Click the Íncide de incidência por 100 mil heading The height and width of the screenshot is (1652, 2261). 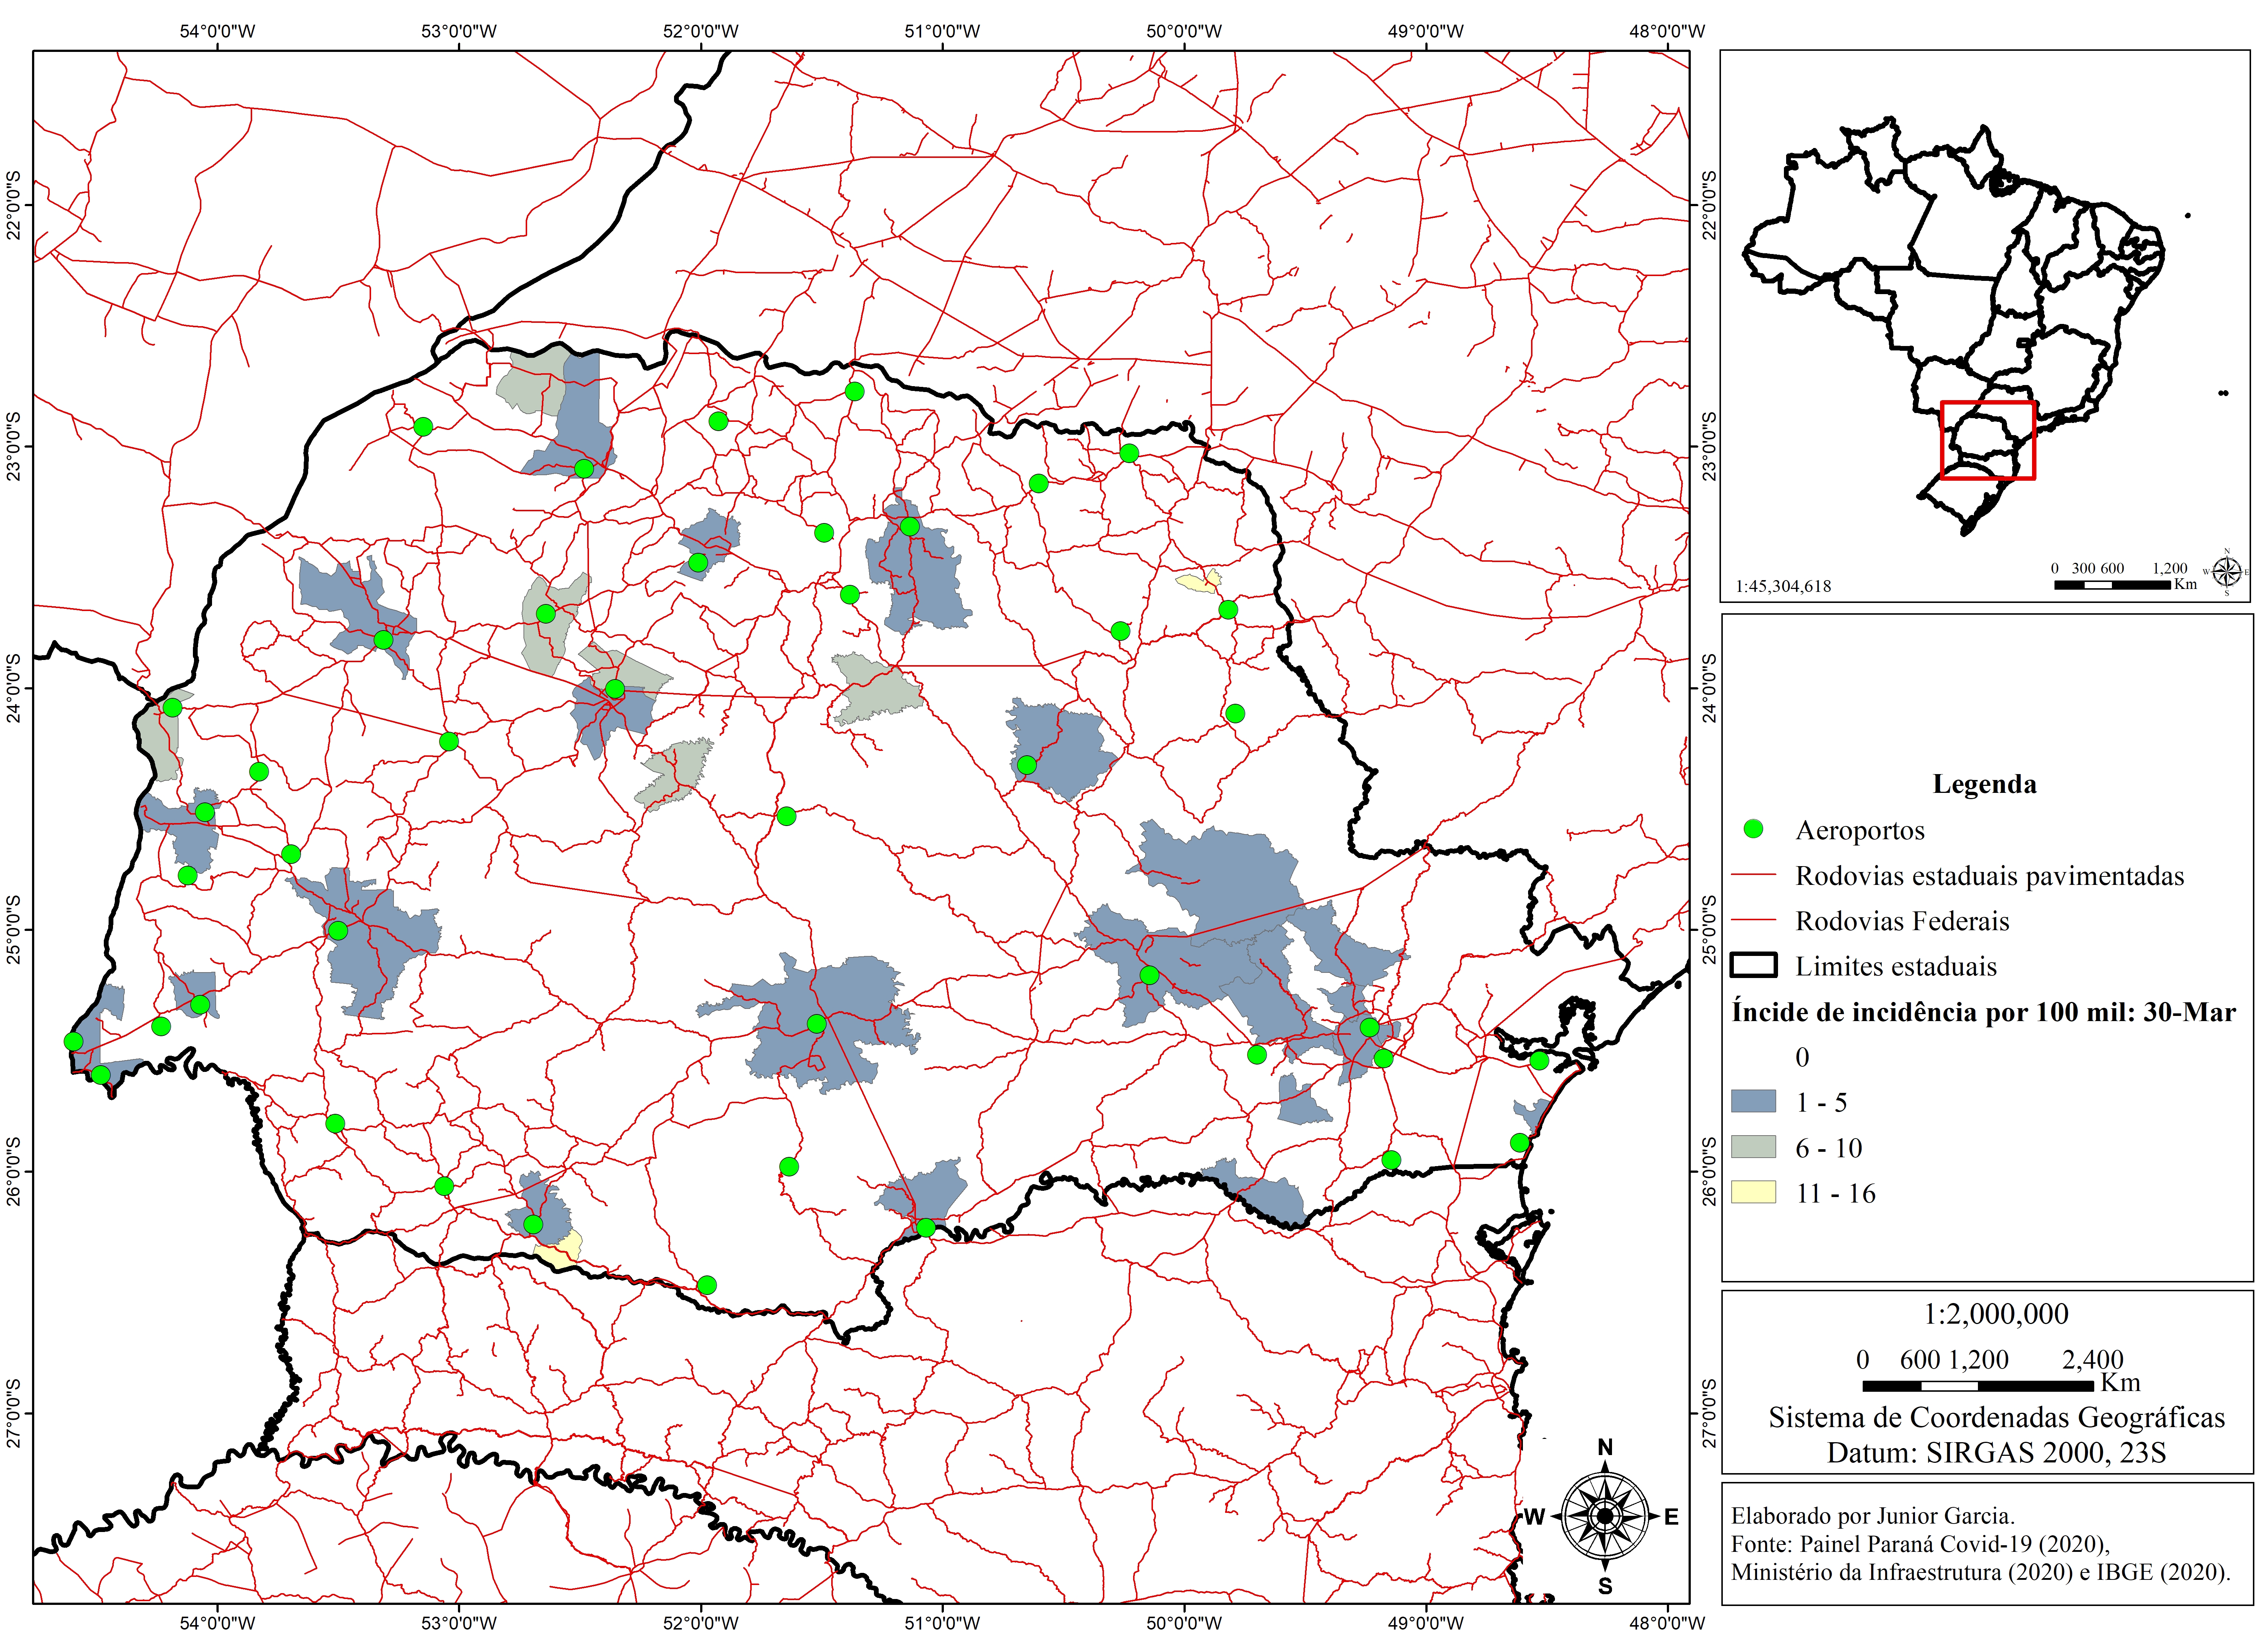[x=1984, y=1012]
